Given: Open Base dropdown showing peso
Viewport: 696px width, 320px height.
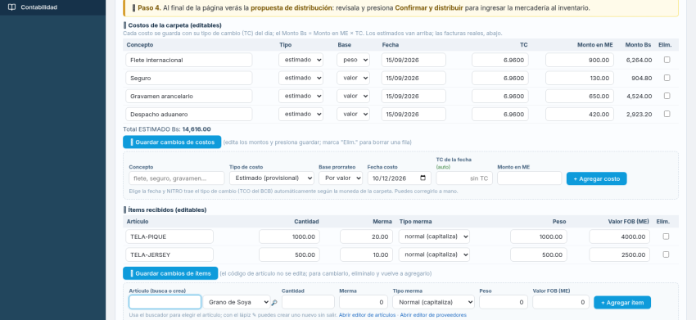Looking at the screenshot, I should tap(354, 60).
